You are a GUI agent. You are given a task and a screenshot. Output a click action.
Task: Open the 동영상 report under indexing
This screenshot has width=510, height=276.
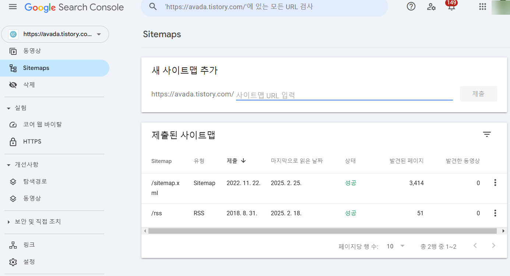tap(55, 51)
